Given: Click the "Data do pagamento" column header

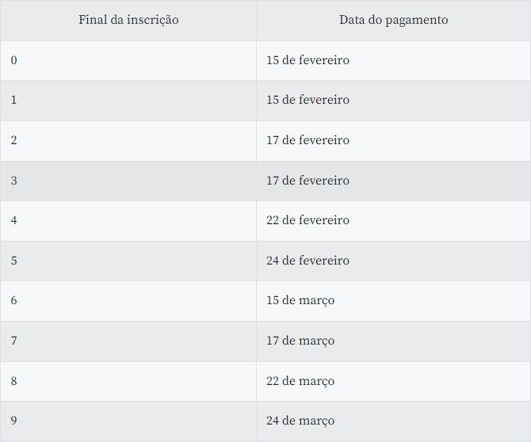Looking at the screenshot, I should coord(393,20).
